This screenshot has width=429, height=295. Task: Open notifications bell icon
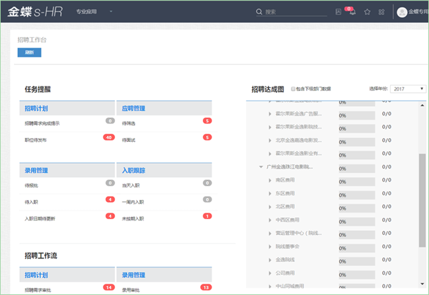[x=352, y=12]
